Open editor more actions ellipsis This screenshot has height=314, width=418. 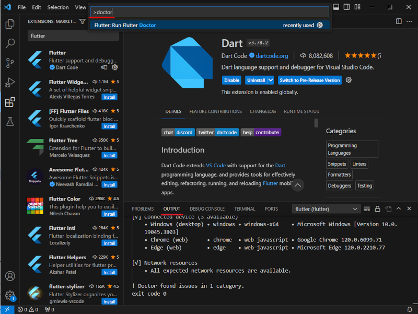tap(409, 21)
